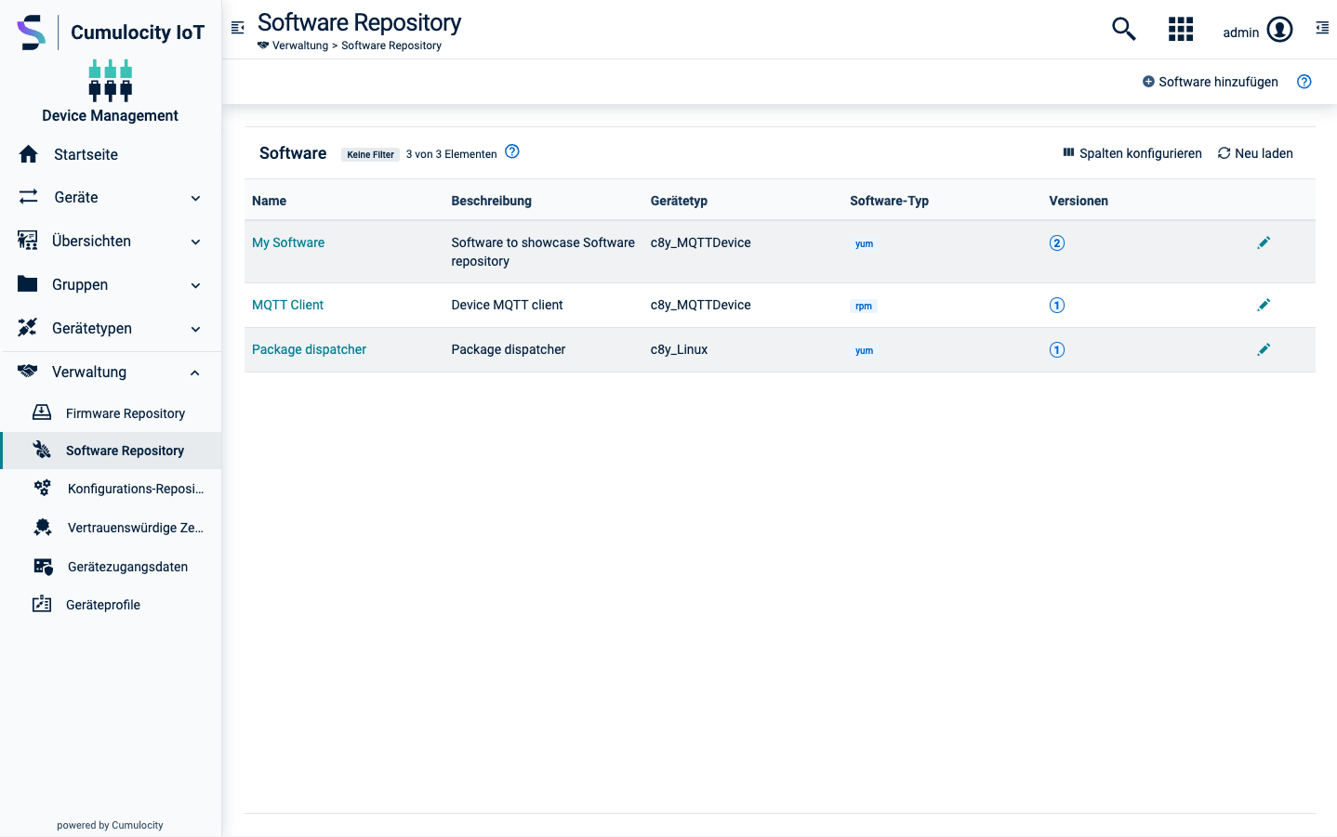Screen dimensions: 1337x837
Task: Expand the Gerätetypen menu chevron
Action: coord(195,329)
